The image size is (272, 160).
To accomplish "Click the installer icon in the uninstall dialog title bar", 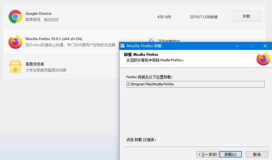I will (123, 46).
